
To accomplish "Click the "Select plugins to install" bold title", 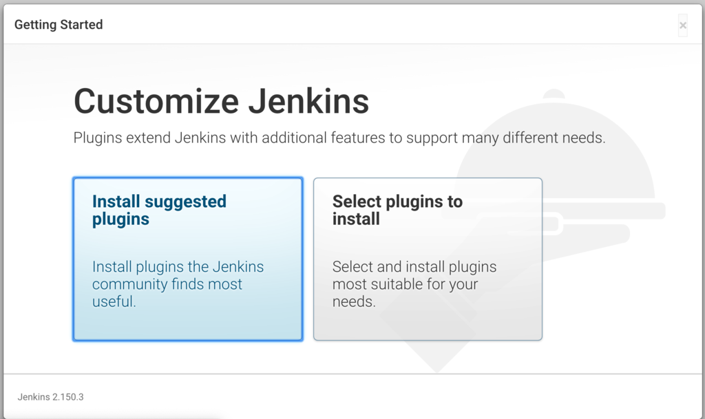I will pos(397,210).
